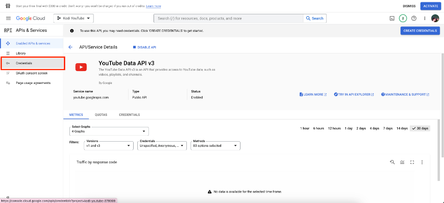Click the youtube.googleapis.com service name

[91, 97]
